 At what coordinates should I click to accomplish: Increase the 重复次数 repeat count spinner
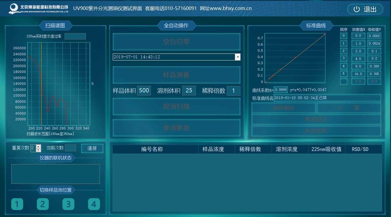38,146
